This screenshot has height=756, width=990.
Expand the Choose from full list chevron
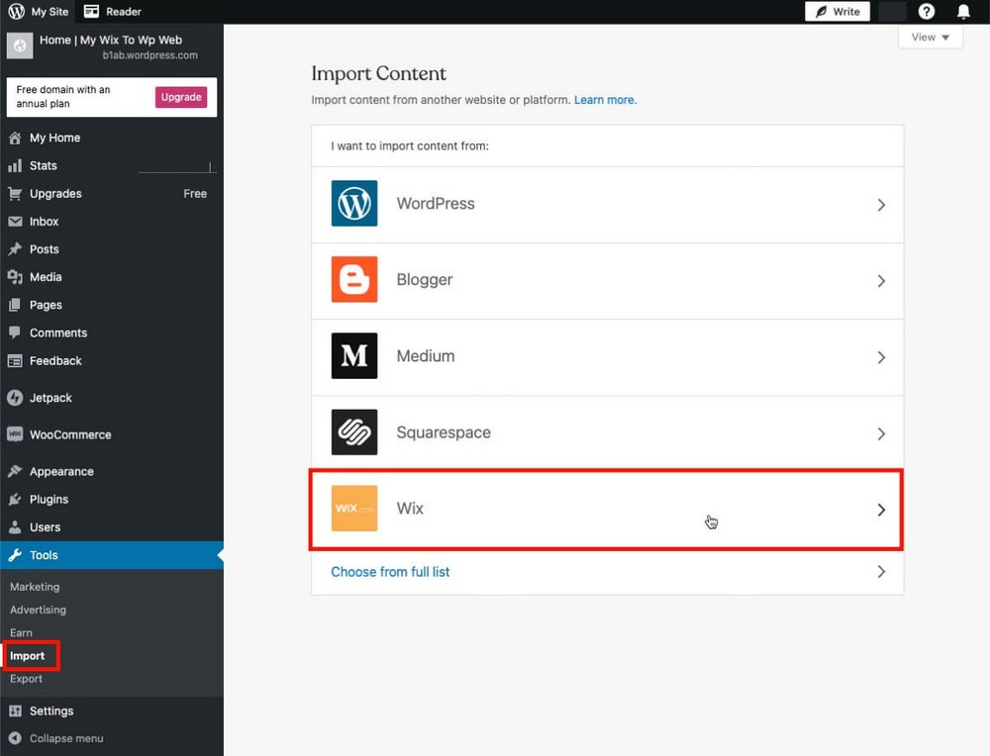[881, 572]
